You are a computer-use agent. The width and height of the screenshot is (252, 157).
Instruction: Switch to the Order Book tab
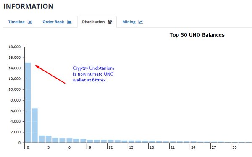[x=57, y=22]
